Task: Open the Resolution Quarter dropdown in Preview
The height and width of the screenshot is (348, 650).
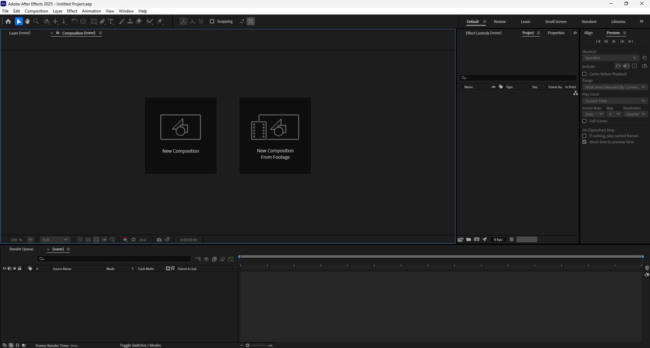Action: [635, 115]
